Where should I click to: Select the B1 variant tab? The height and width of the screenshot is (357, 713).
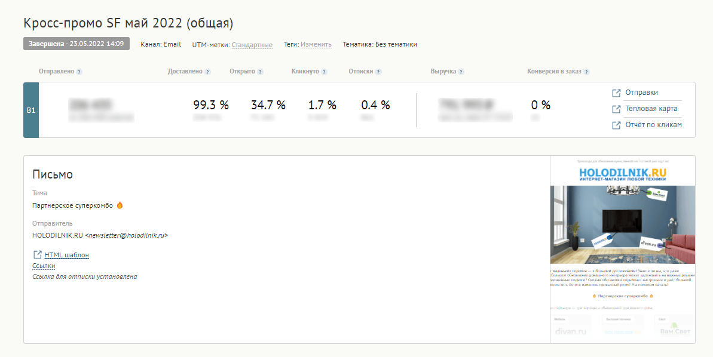[x=31, y=110]
